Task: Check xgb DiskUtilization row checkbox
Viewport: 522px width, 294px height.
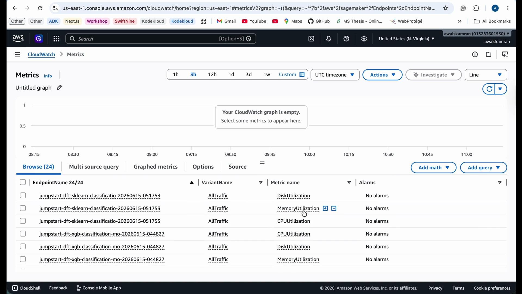Action: (23, 247)
